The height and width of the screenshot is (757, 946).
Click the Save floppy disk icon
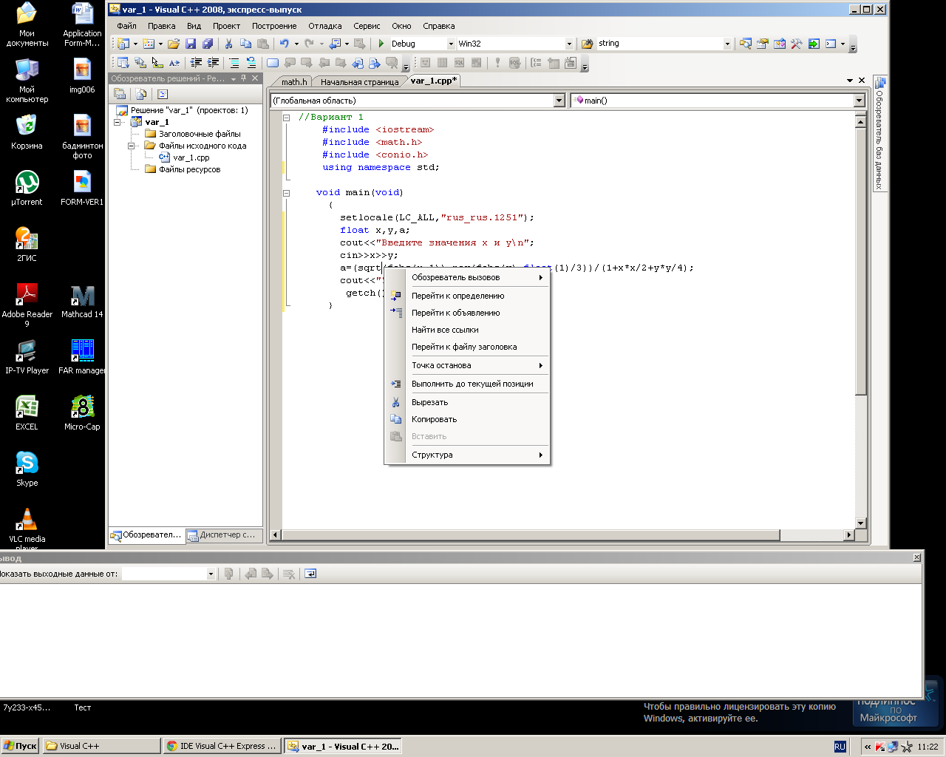[x=191, y=44]
